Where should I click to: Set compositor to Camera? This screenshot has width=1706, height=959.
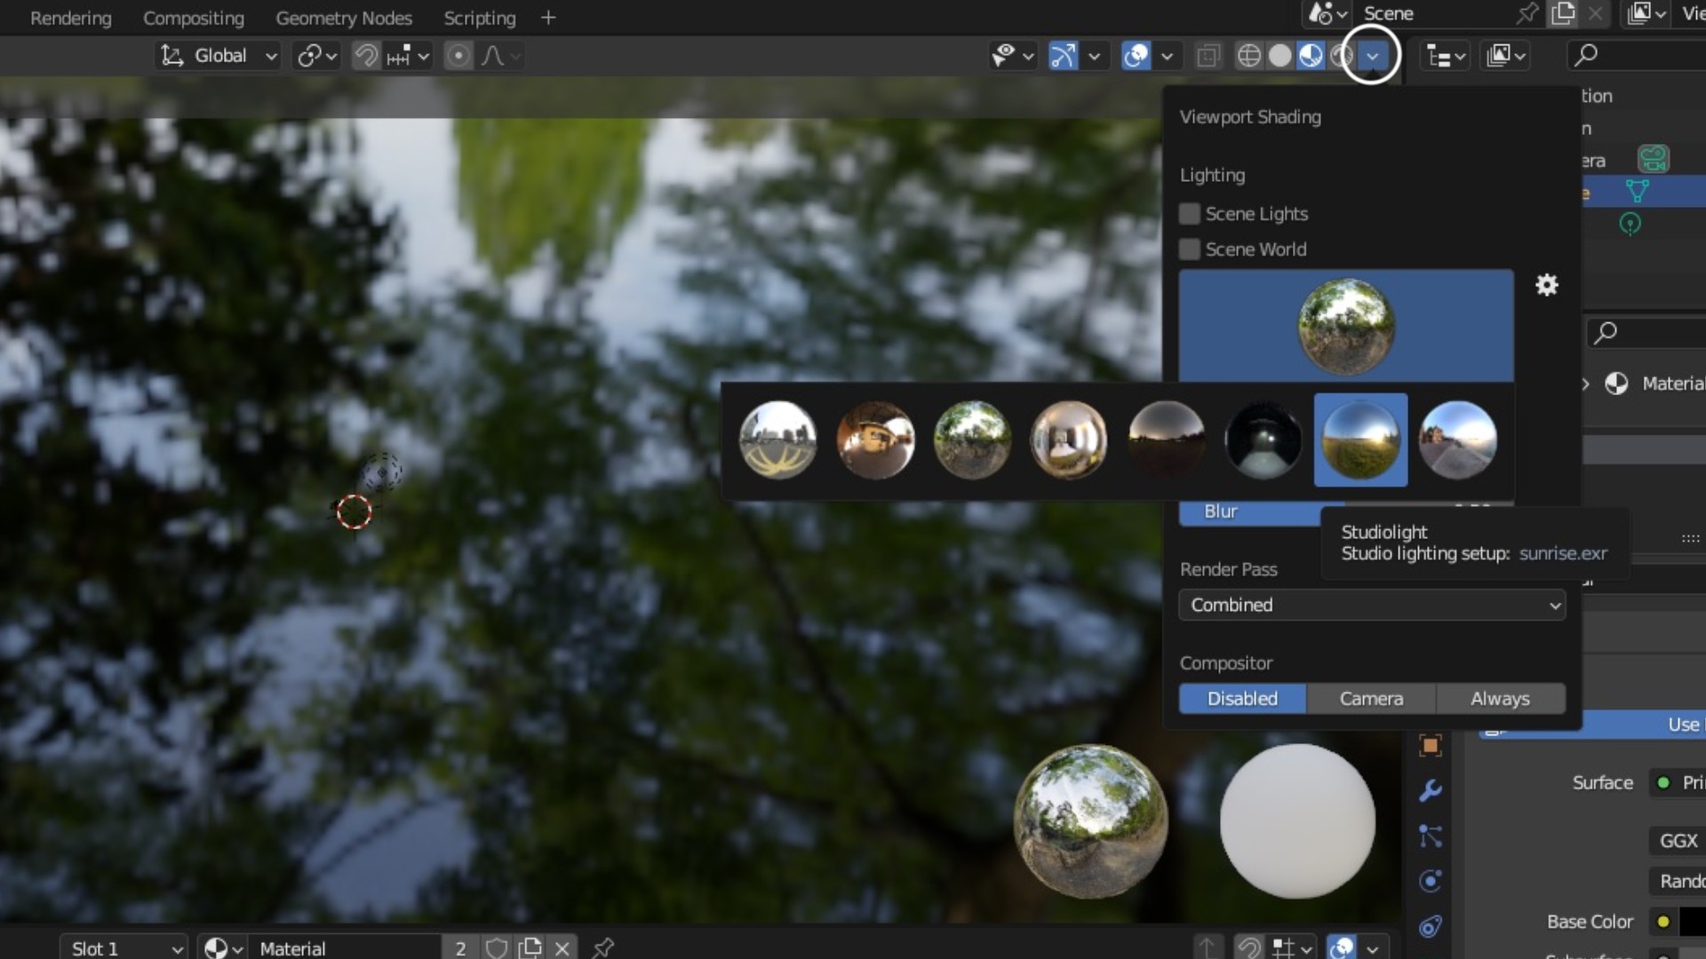[1371, 699]
